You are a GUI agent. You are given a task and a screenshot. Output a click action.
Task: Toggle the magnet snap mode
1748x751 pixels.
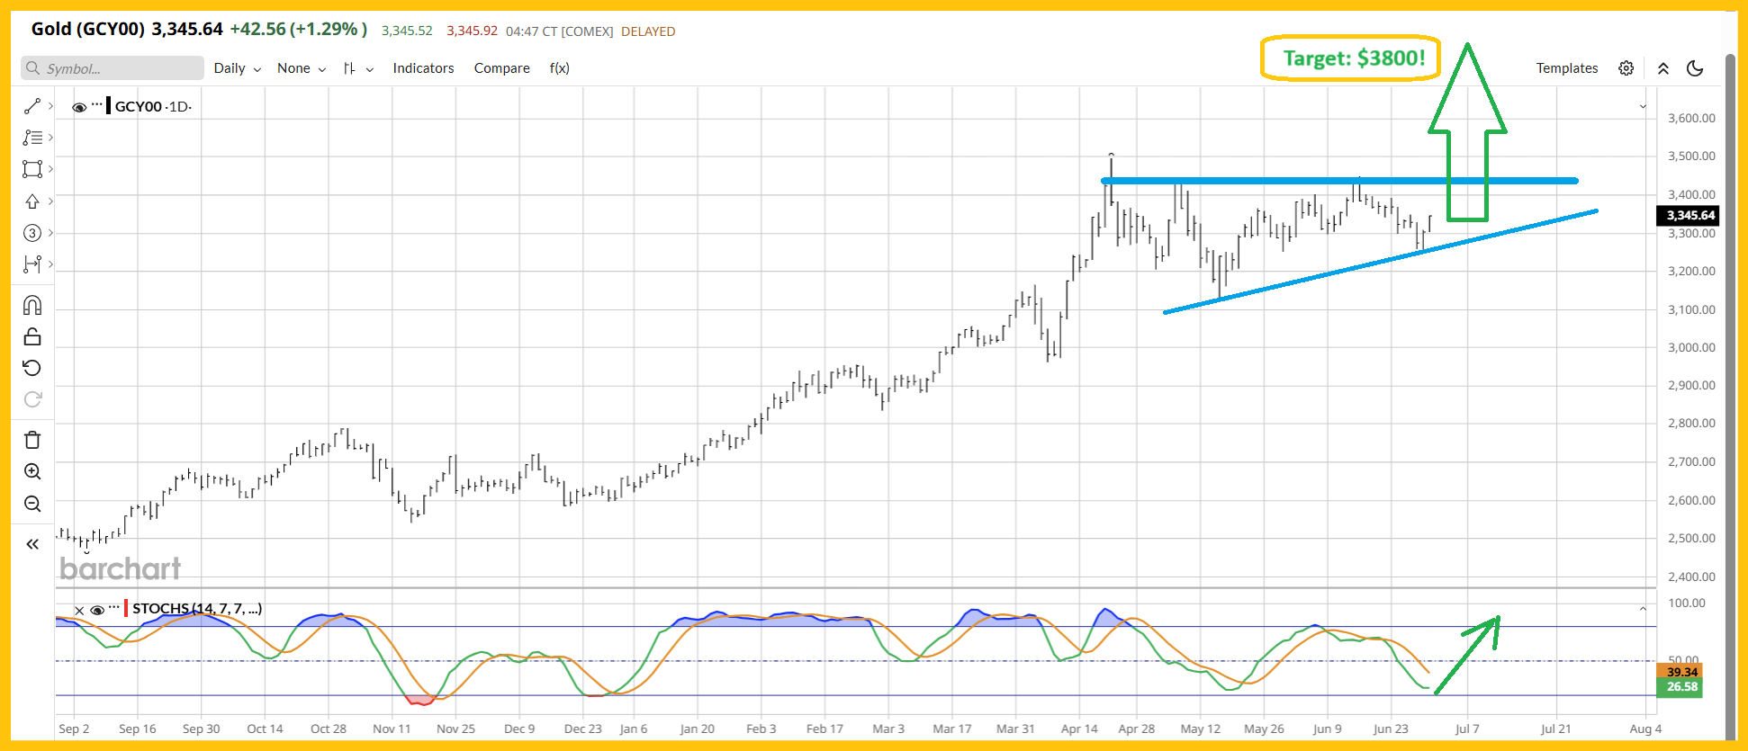coord(32,305)
